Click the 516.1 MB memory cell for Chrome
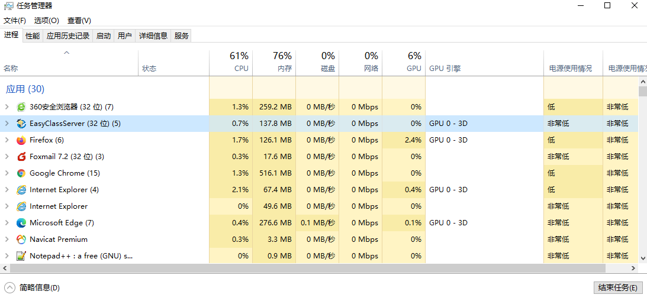The height and width of the screenshot is (301, 647). (x=275, y=173)
